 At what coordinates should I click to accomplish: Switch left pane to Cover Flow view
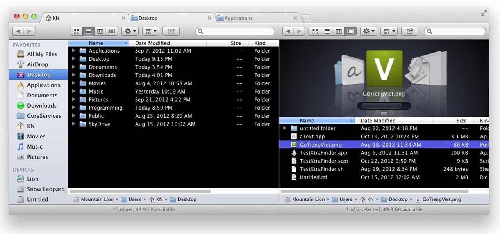112,31
